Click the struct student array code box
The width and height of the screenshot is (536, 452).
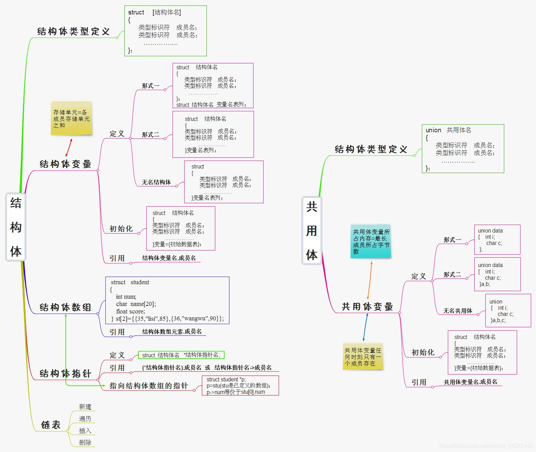coord(167,300)
